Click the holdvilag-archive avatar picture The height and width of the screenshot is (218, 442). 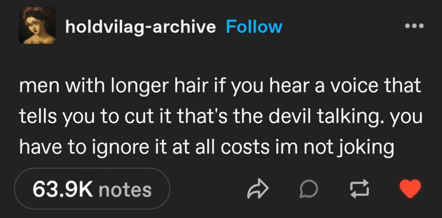[x=37, y=26]
